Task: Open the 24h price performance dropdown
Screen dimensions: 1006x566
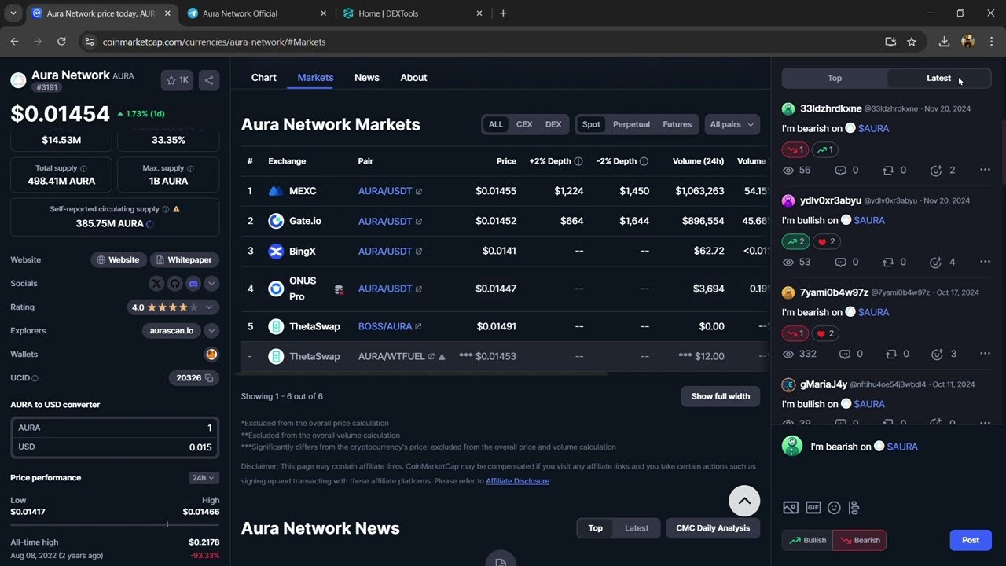Action: click(204, 478)
